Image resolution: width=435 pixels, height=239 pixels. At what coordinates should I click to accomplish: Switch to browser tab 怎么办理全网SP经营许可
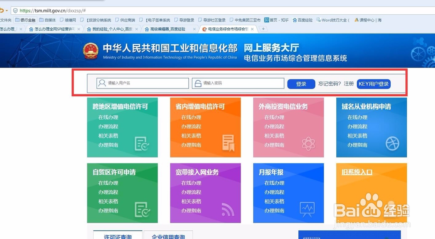[54, 29]
